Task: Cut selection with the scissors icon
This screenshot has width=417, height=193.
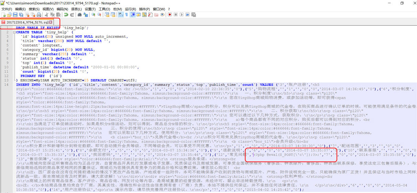Action: coord(46,15)
